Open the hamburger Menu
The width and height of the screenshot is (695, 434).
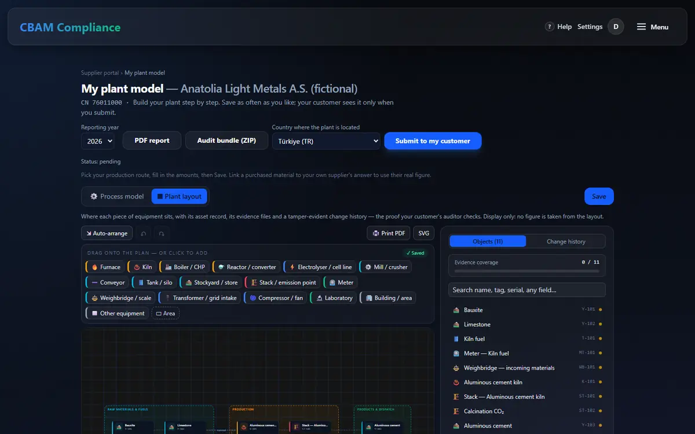point(653,27)
